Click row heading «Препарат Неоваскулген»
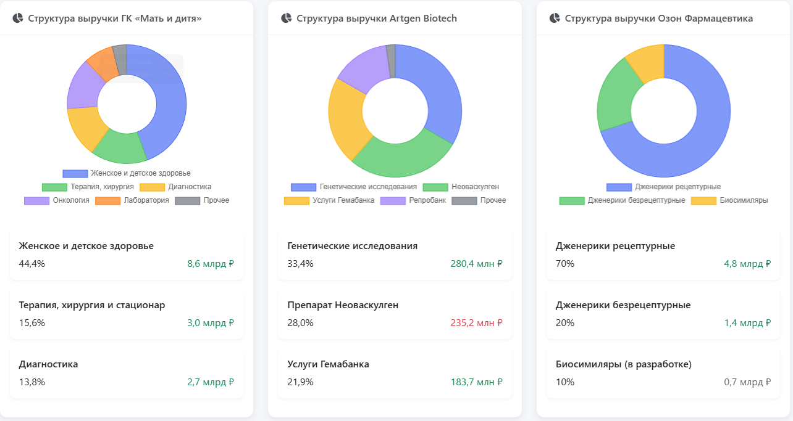This screenshot has width=793, height=421. [343, 305]
